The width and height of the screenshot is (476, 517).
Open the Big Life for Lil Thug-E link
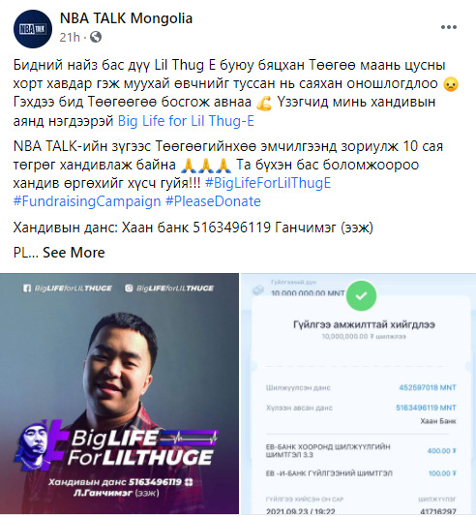186,121
